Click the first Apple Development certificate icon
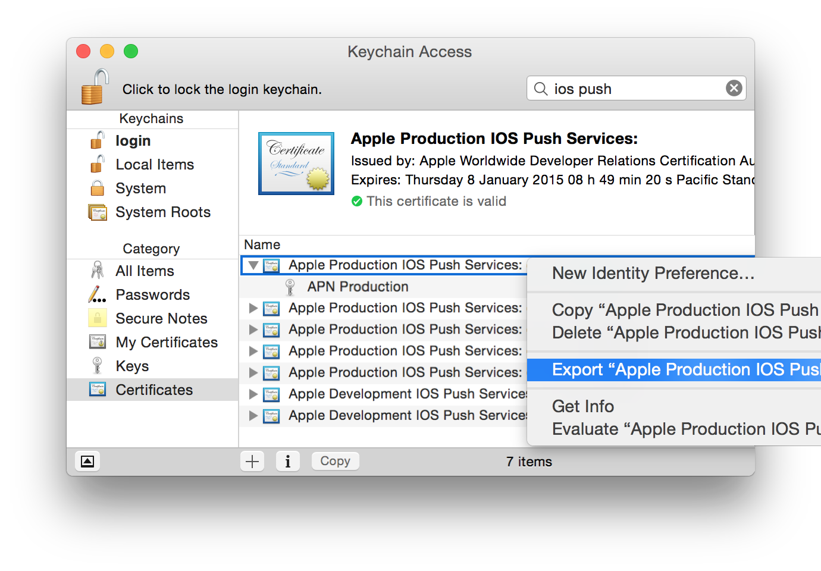Screen dimensions: 821x571 (x=272, y=394)
